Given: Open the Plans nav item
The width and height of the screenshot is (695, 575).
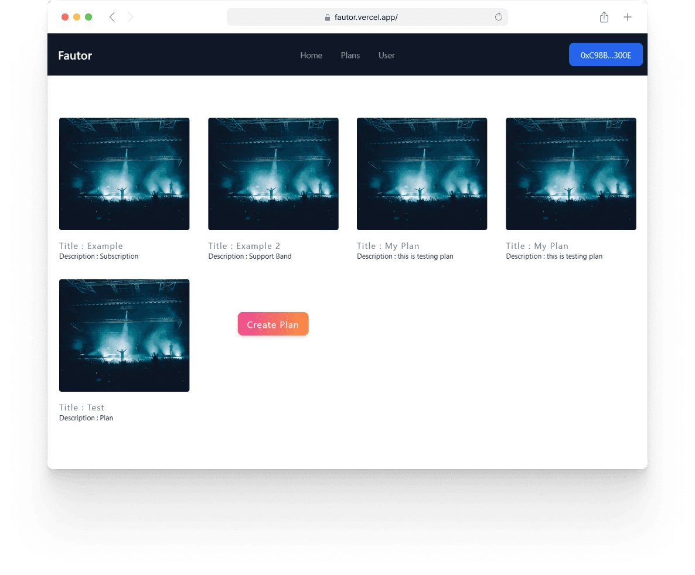Looking at the screenshot, I should pyautogui.click(x=350, y=55).
